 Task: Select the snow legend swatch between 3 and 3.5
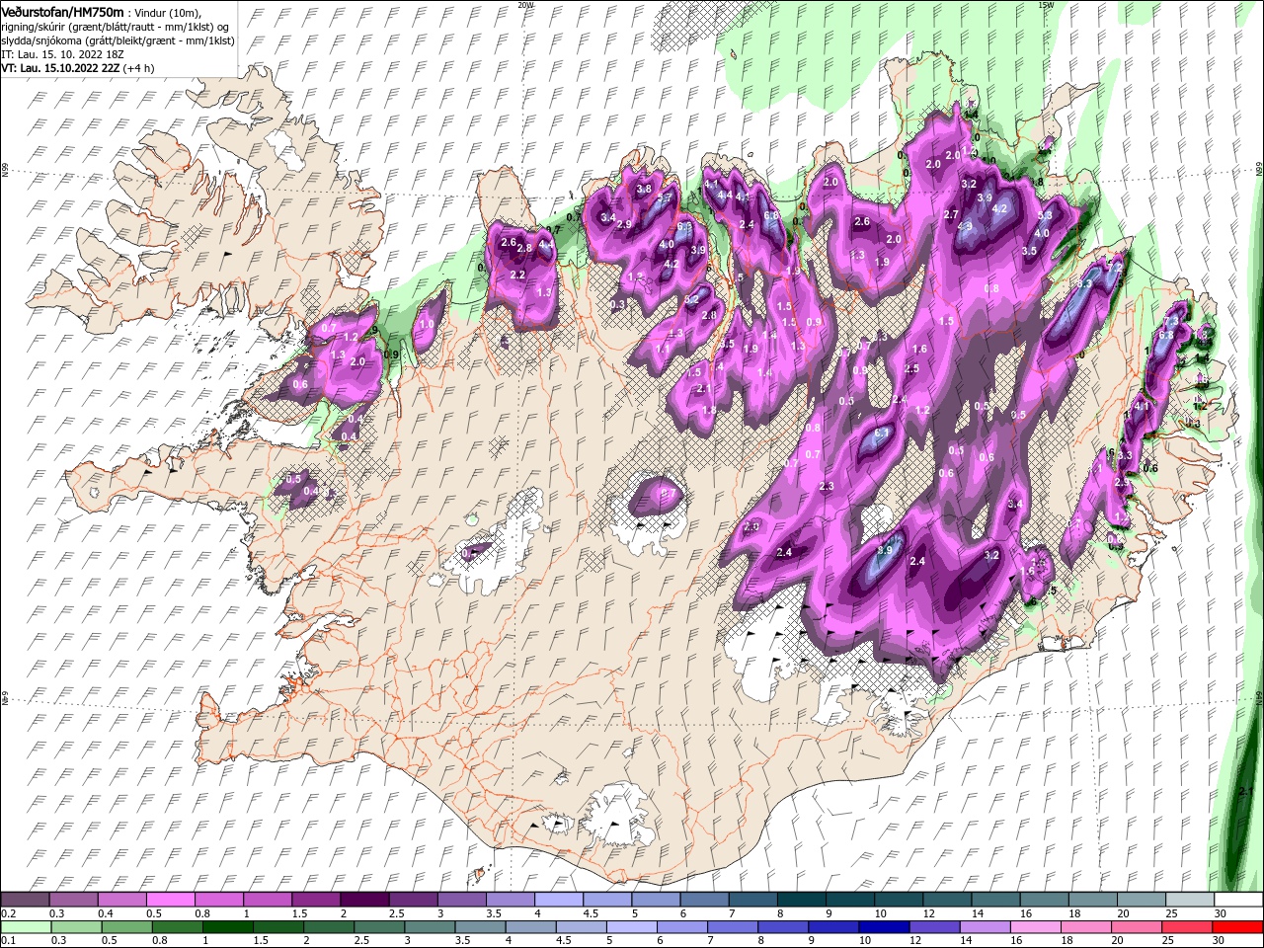[461, 900]
